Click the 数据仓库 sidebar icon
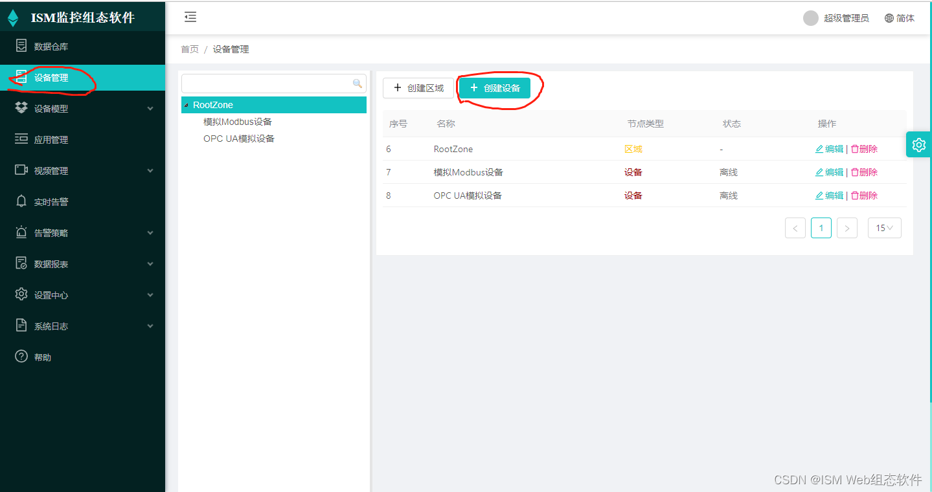 coord(21,46)
